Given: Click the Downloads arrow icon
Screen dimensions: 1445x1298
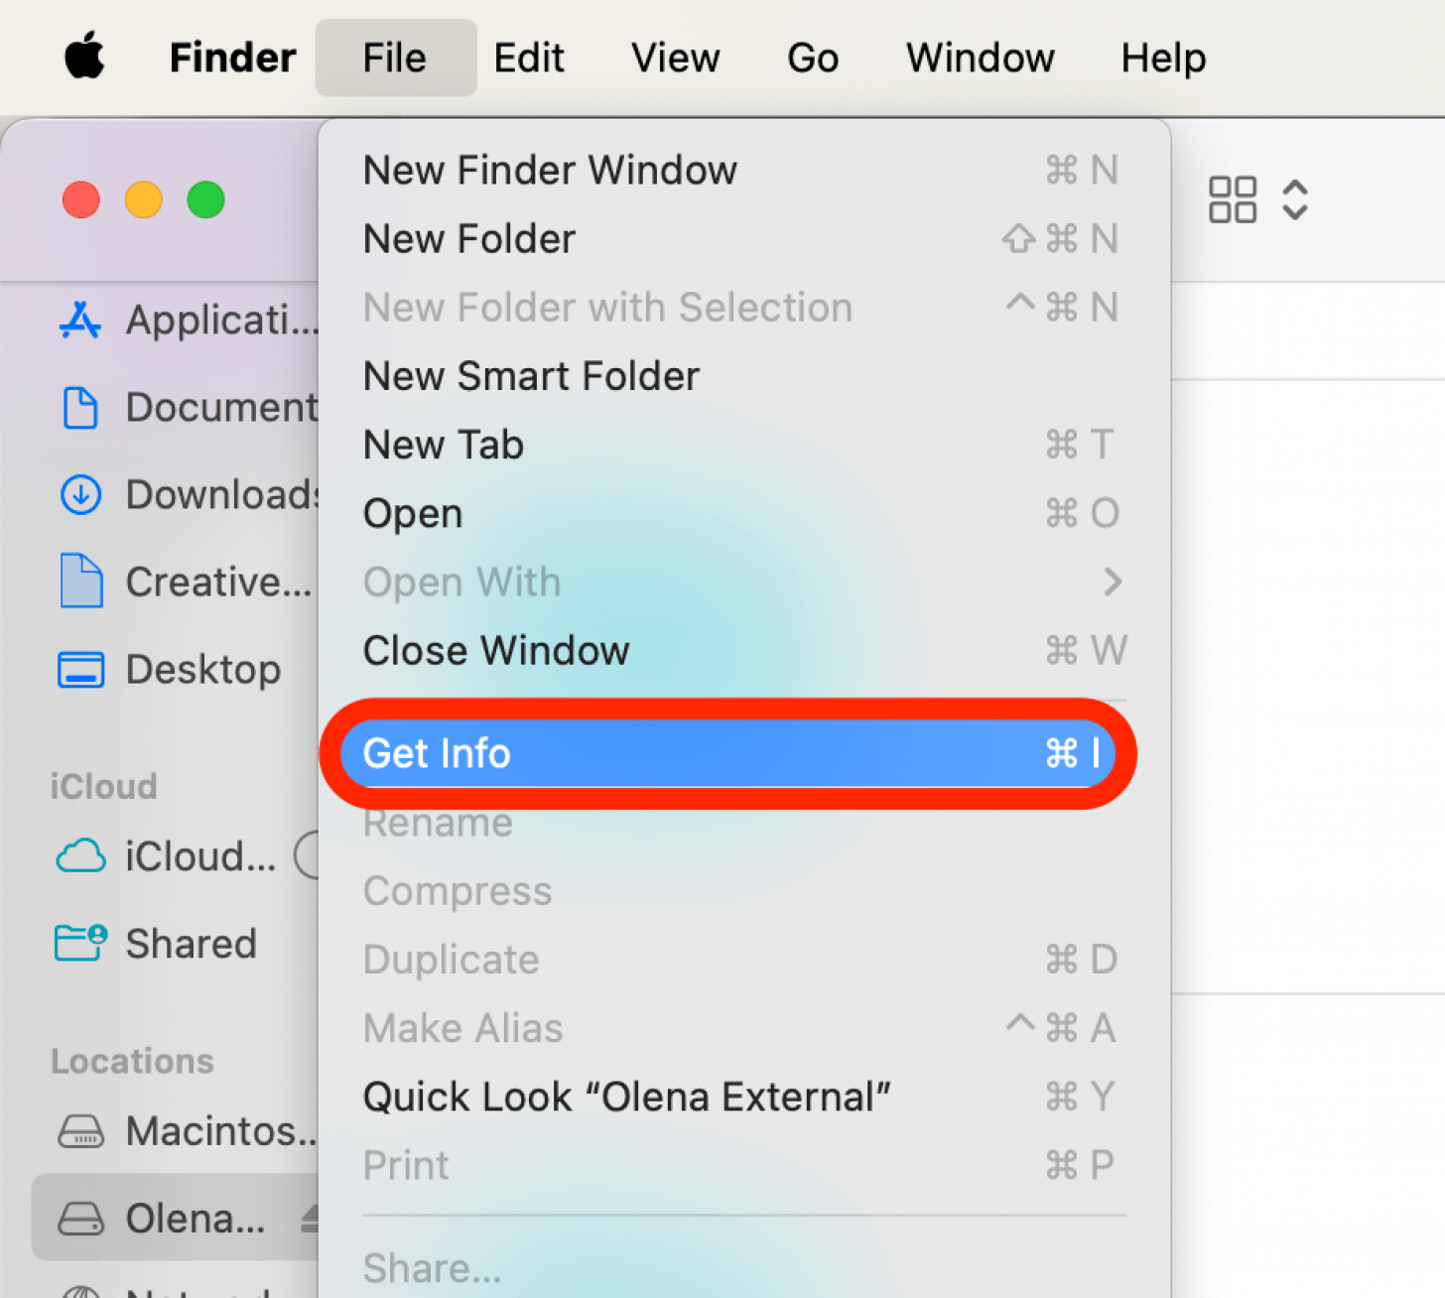Looking at the screenshot, I should click(x=80, y=494).
